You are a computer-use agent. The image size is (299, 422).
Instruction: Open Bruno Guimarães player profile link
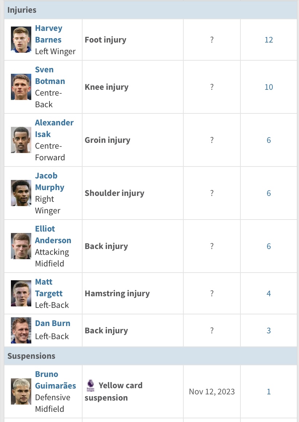pos(56,380)
